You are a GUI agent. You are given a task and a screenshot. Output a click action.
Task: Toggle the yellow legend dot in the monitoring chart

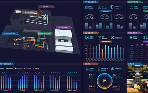(16, 68)
